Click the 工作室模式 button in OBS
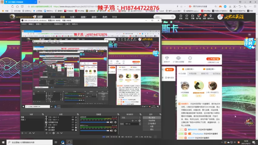The width and height of the screenshot is (258, 145). pyautogui.click(x=152, y=123)
